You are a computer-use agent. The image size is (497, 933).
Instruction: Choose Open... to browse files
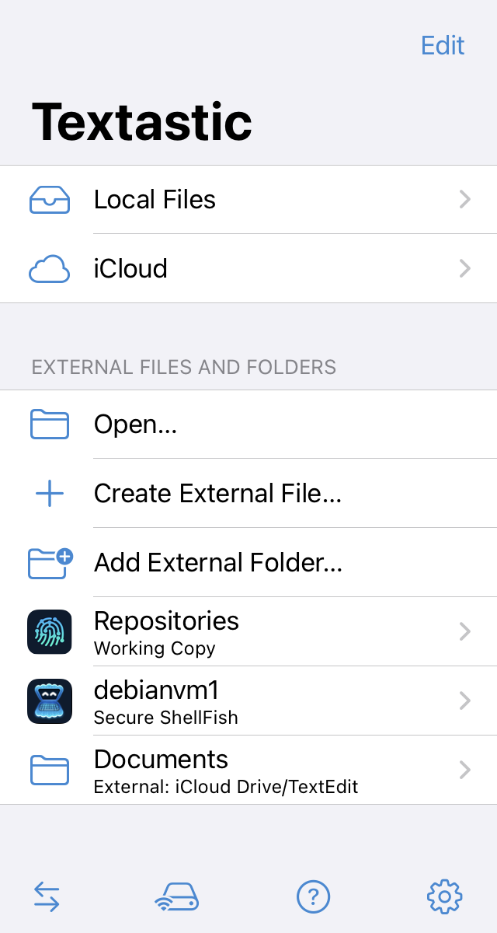click(x=135, y=425)
